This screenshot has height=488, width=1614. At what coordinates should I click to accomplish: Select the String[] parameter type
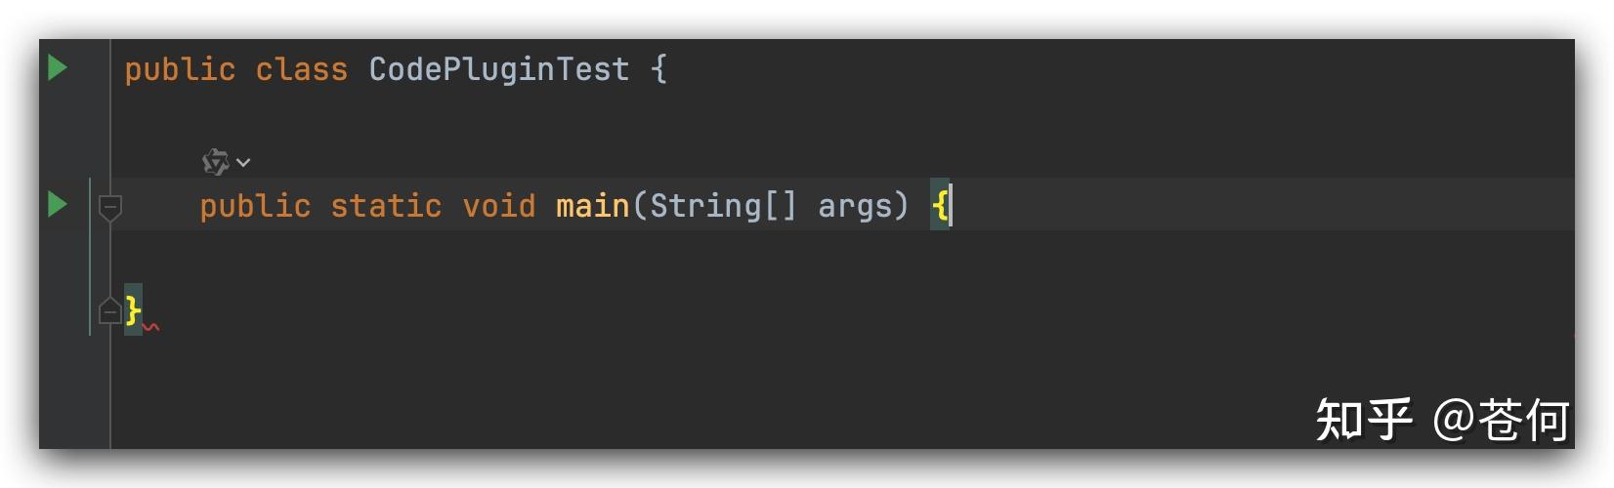(723, 206)
